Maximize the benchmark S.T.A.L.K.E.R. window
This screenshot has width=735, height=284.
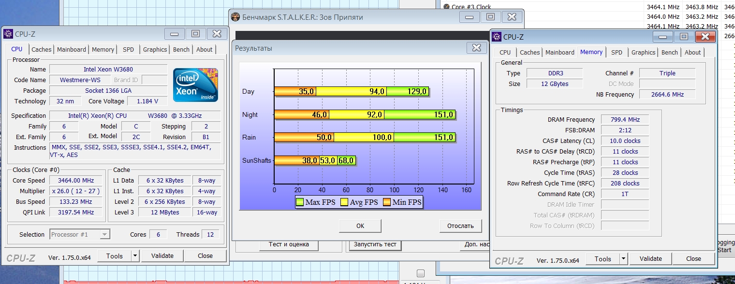pos(490,17)
